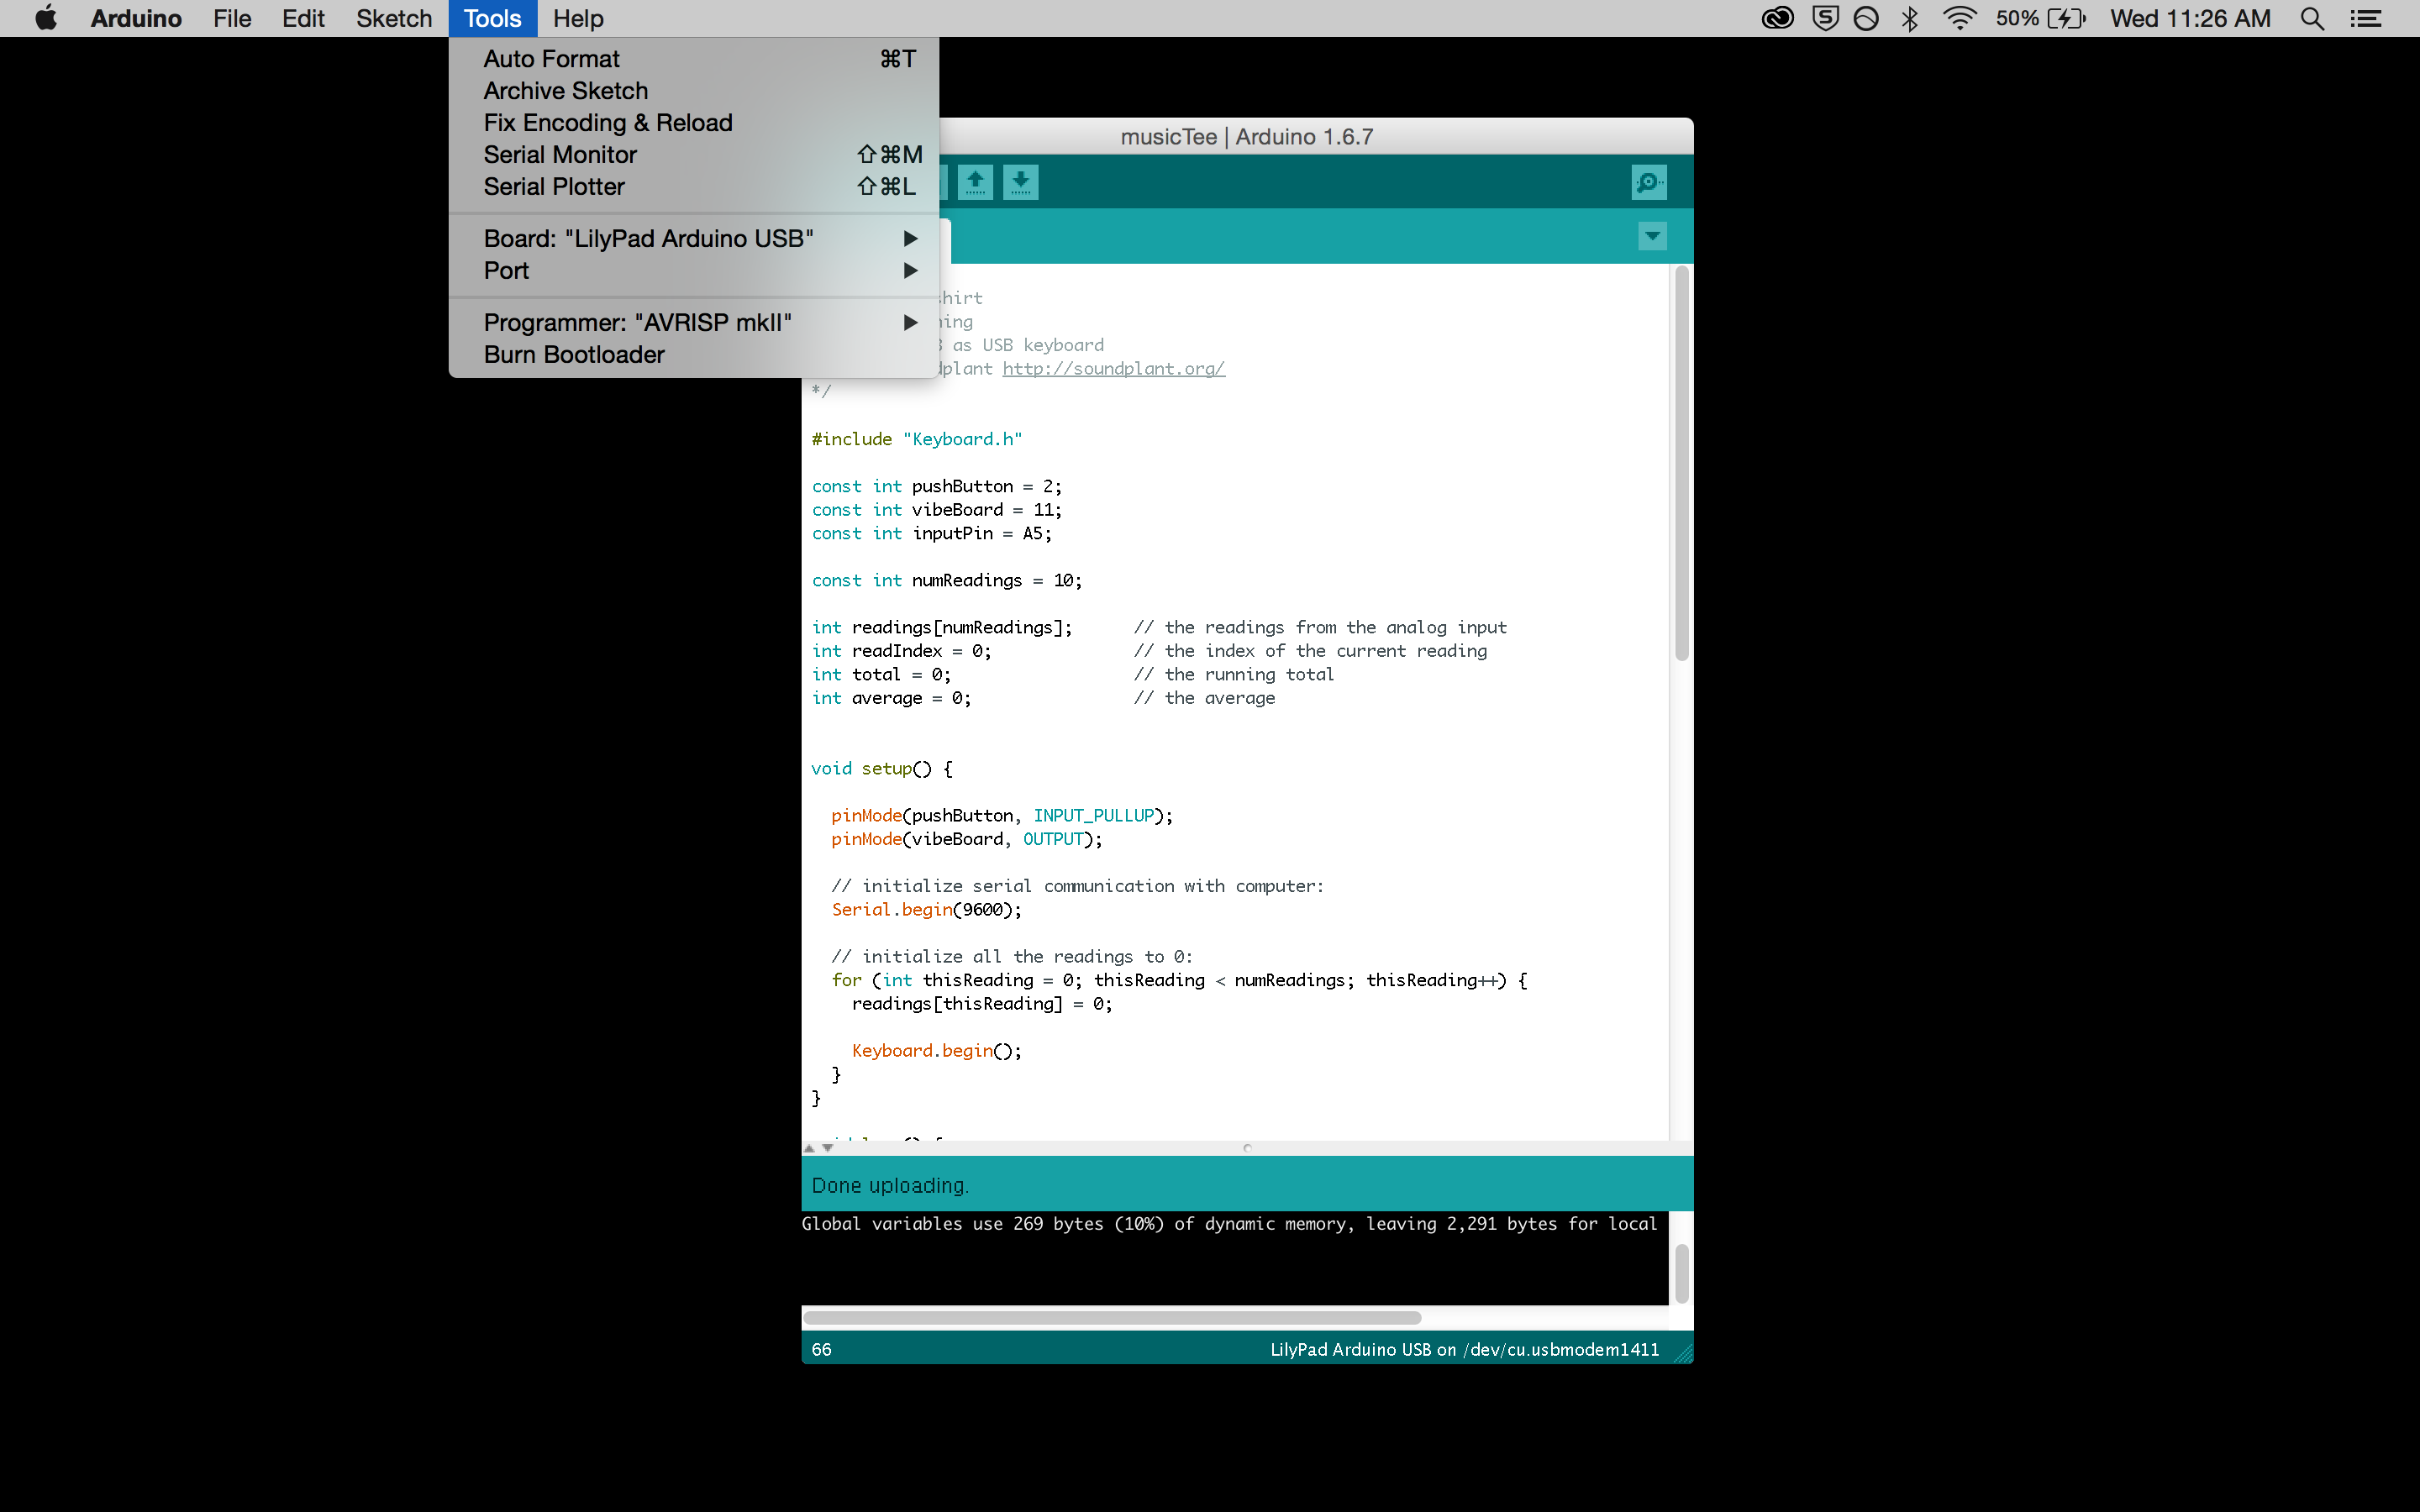Screen dimensions: 2420x1512
Task: Click the Save sketch down-arrow icon
Action: coord(1020,182)
